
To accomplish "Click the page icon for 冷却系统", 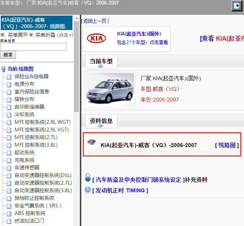I will [x=9, y=115].
